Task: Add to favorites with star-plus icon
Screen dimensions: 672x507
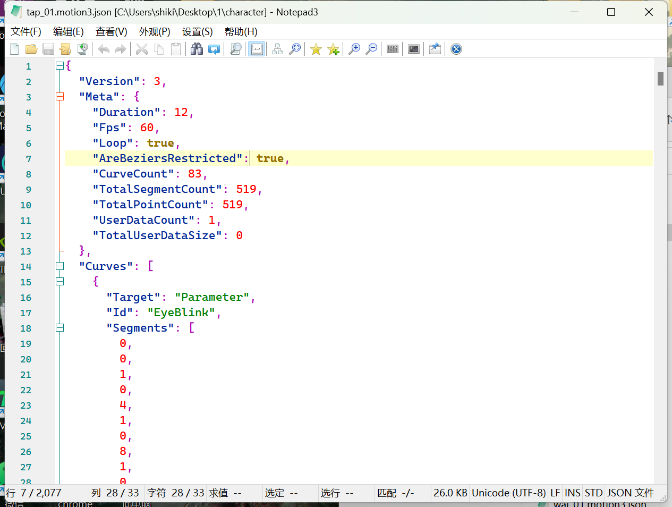Action: [x=333, y=49]
